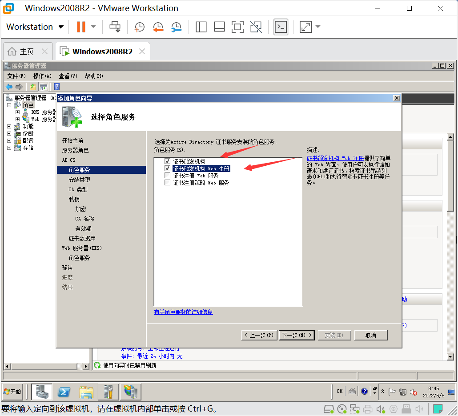Click show/hide console tree icon
Viewport: 458px width, 416px height.
pos(44,87)
